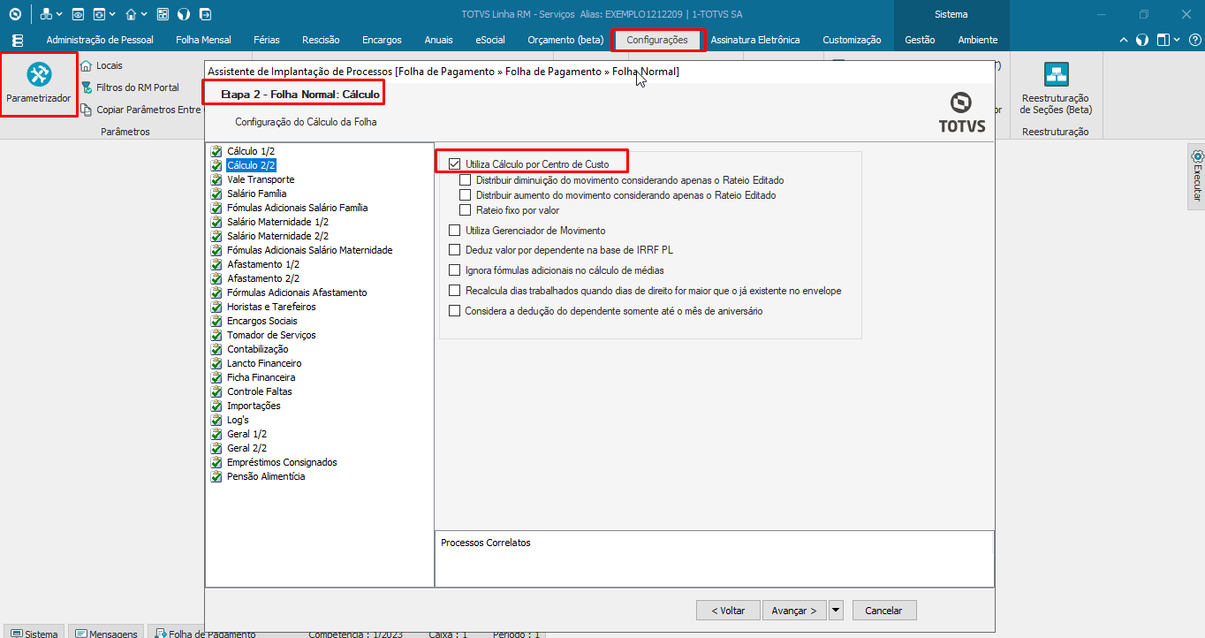Click the eye view icon in quick access
This screenshot has height=638, width=1205.
[78, 14]
